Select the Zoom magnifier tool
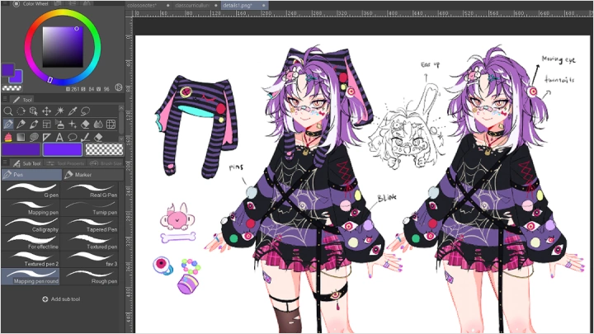The width and height of the screenshot is (594, 334). [8, 111]
